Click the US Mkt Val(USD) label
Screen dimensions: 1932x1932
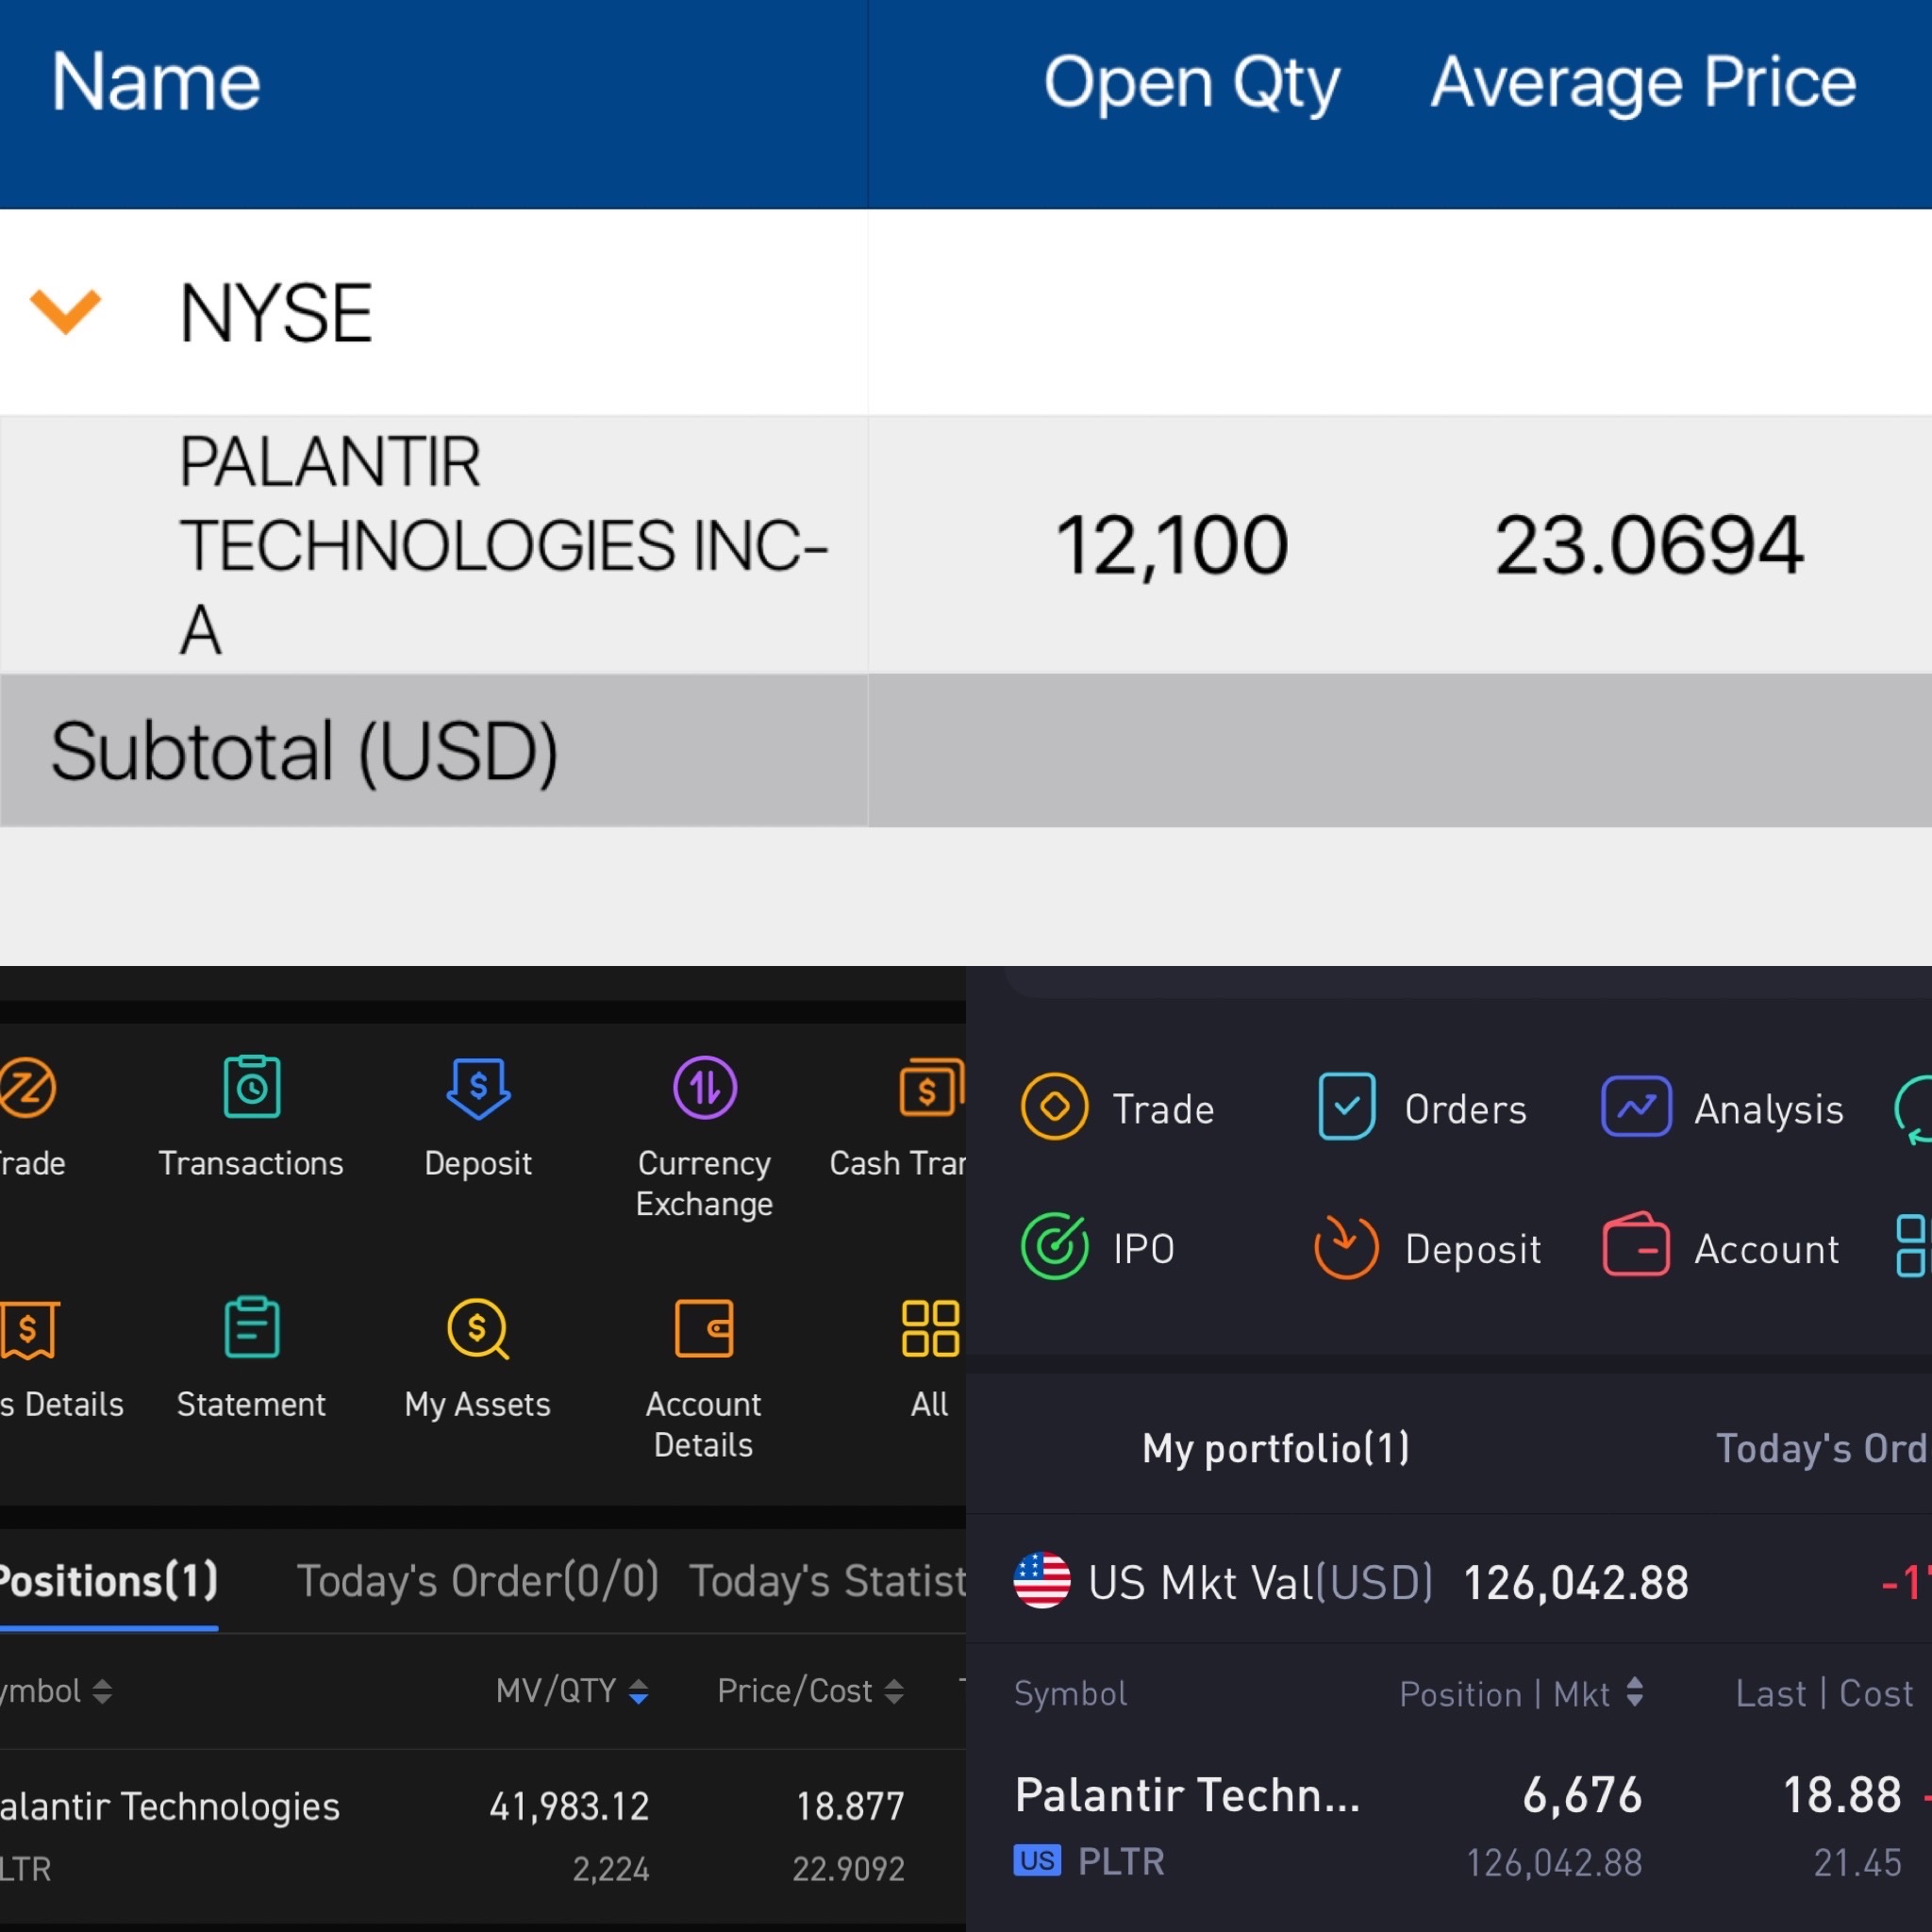pyautogui.click(x=1260, y=1583)
